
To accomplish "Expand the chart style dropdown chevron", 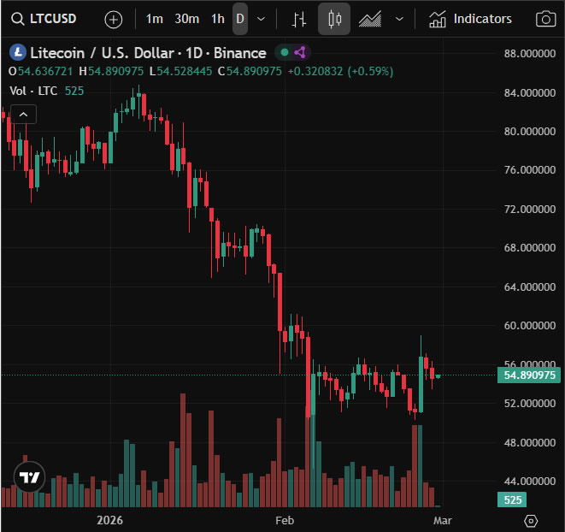I will click(x=399, y=19).
